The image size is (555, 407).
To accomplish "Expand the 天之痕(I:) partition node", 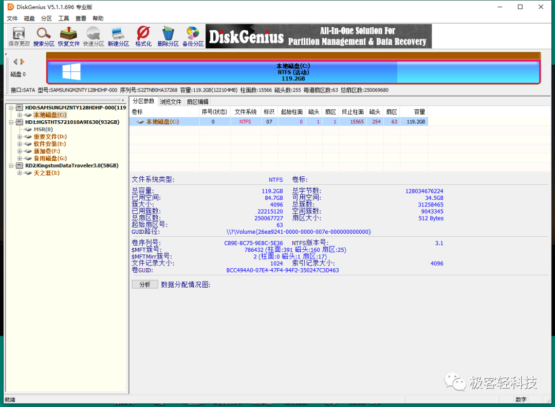I will pos(19,173).
